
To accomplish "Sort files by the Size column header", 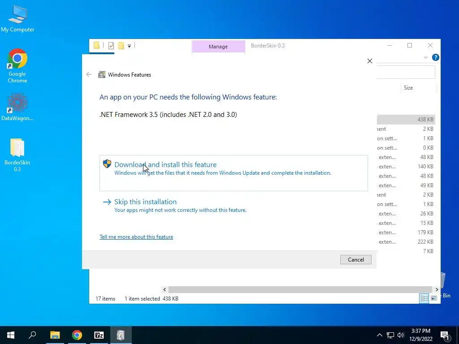I will (x=418, y=88).
